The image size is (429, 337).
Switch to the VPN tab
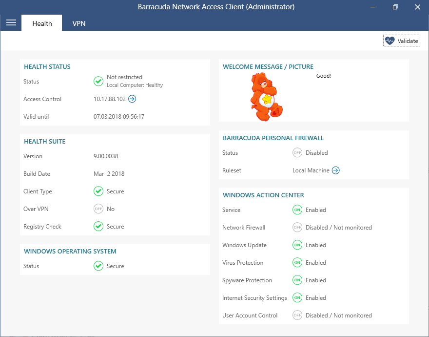(79, 23)
